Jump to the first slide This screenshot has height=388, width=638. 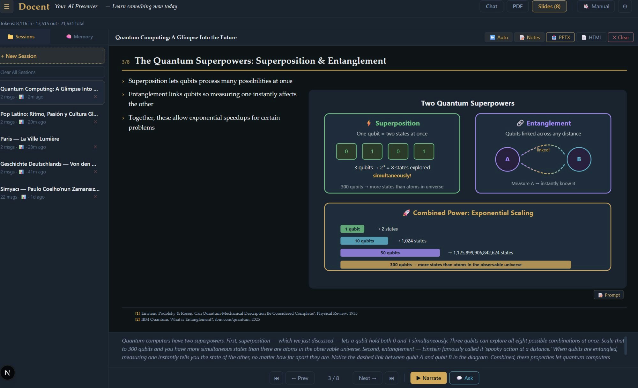click(276, 378)
